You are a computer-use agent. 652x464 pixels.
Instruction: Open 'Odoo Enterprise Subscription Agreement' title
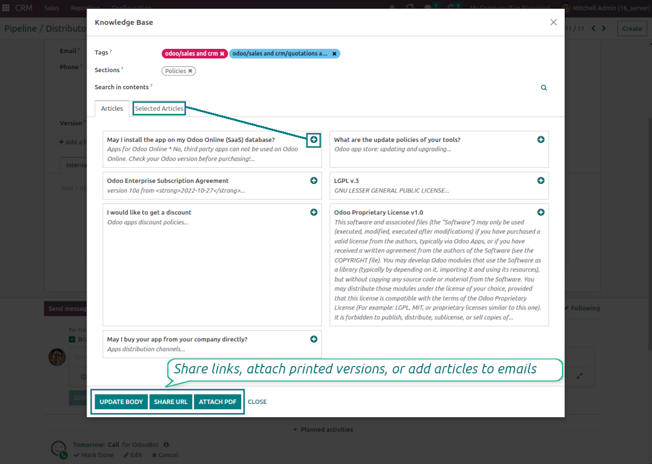click(x=167, y=180)
